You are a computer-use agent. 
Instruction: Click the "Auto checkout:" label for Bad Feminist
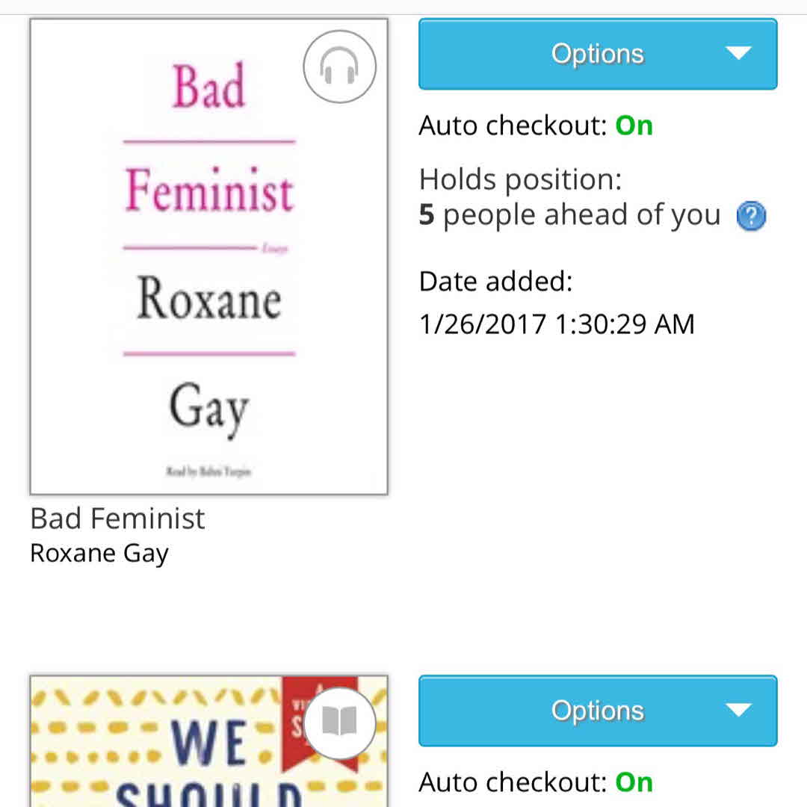pyautogui.click(x=513, y=126)
